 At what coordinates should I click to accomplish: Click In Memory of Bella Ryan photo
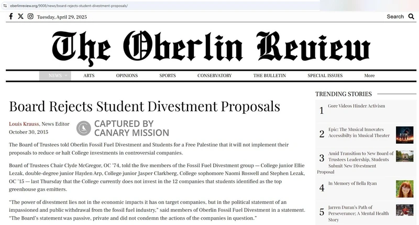coord(404,189)
